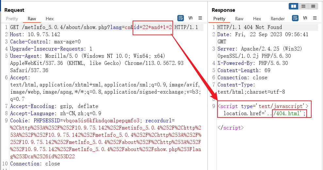Screen dimensions: 323x170
Task: Toggle word wrap icon in Request panel
Action: coord(181,18)
